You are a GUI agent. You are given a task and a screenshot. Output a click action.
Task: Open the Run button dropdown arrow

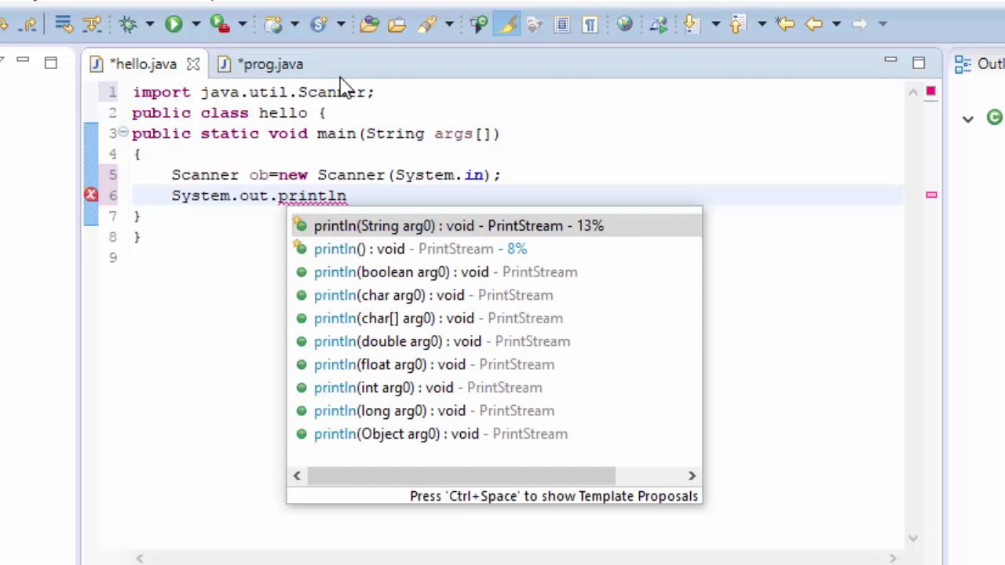point(196,24)
